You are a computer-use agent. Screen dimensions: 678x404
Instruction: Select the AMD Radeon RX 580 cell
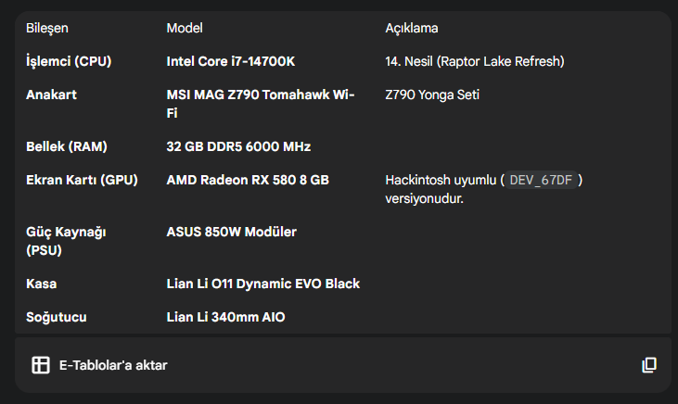[x=248, y=180]
